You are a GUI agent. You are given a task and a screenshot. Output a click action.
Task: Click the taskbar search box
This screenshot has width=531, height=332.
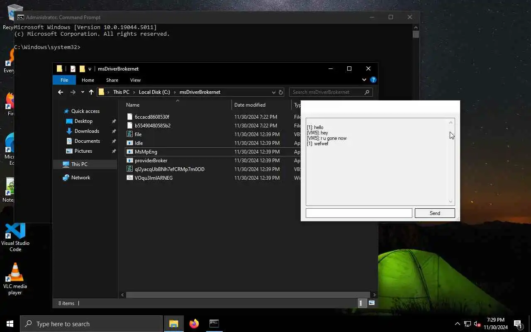click(91, 324)
